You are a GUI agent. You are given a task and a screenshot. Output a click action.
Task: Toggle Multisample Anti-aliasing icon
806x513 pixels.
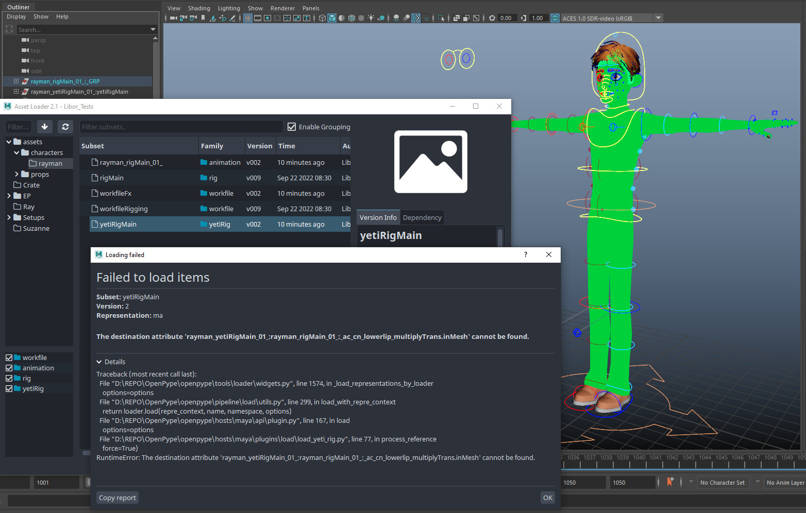point(416,18)
